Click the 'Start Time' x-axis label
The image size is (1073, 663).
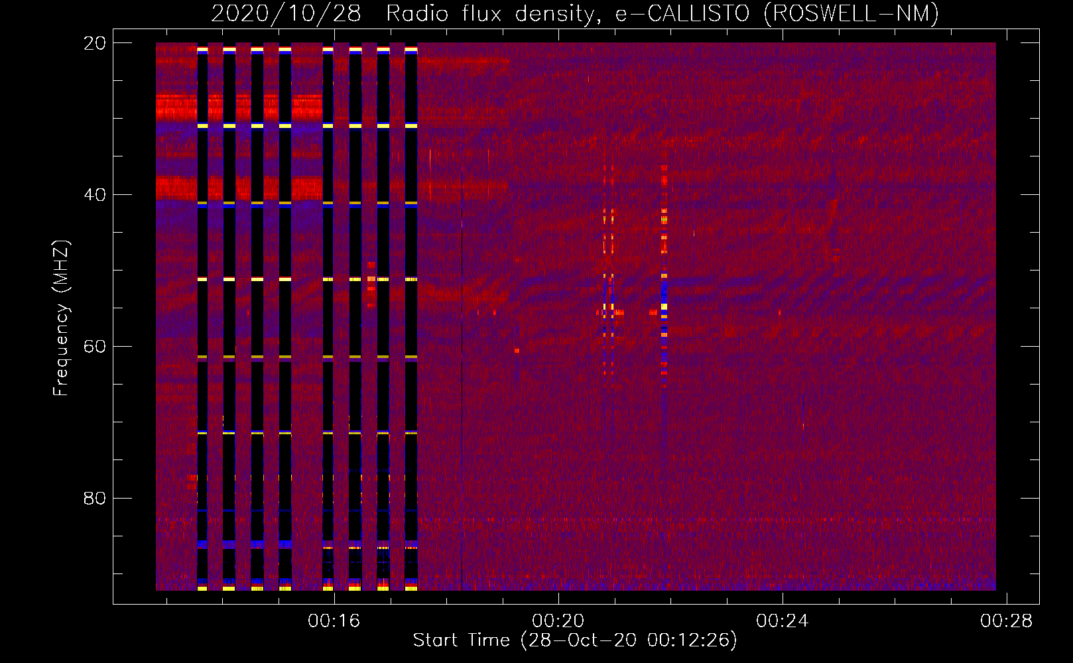tap(575, 640)
